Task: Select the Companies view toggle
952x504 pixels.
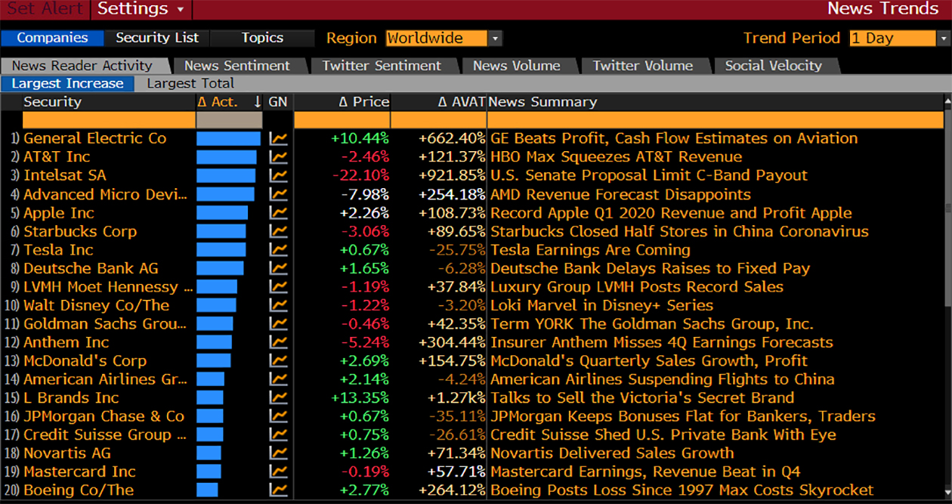Action: click(53, 38)
